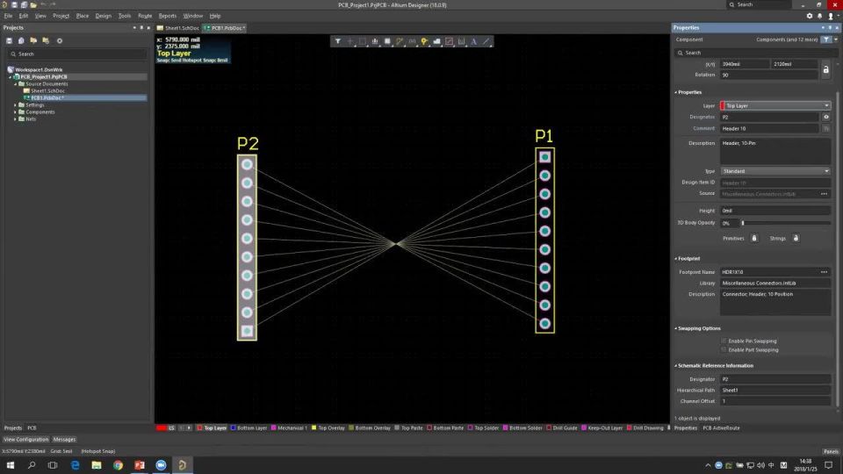Select the place line tool
The height and width of the screenshot is (474, 843).
tap(486, 41)
